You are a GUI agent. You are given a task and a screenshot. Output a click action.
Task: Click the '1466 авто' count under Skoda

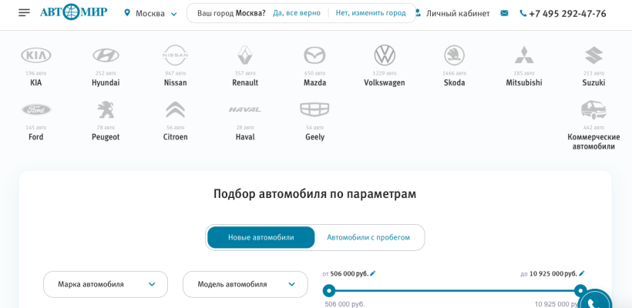[x=454, y=73]
